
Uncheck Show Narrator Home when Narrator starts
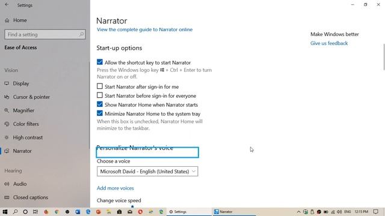click(100, 104)
